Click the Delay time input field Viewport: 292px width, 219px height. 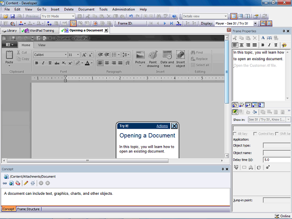coord(277,160)
